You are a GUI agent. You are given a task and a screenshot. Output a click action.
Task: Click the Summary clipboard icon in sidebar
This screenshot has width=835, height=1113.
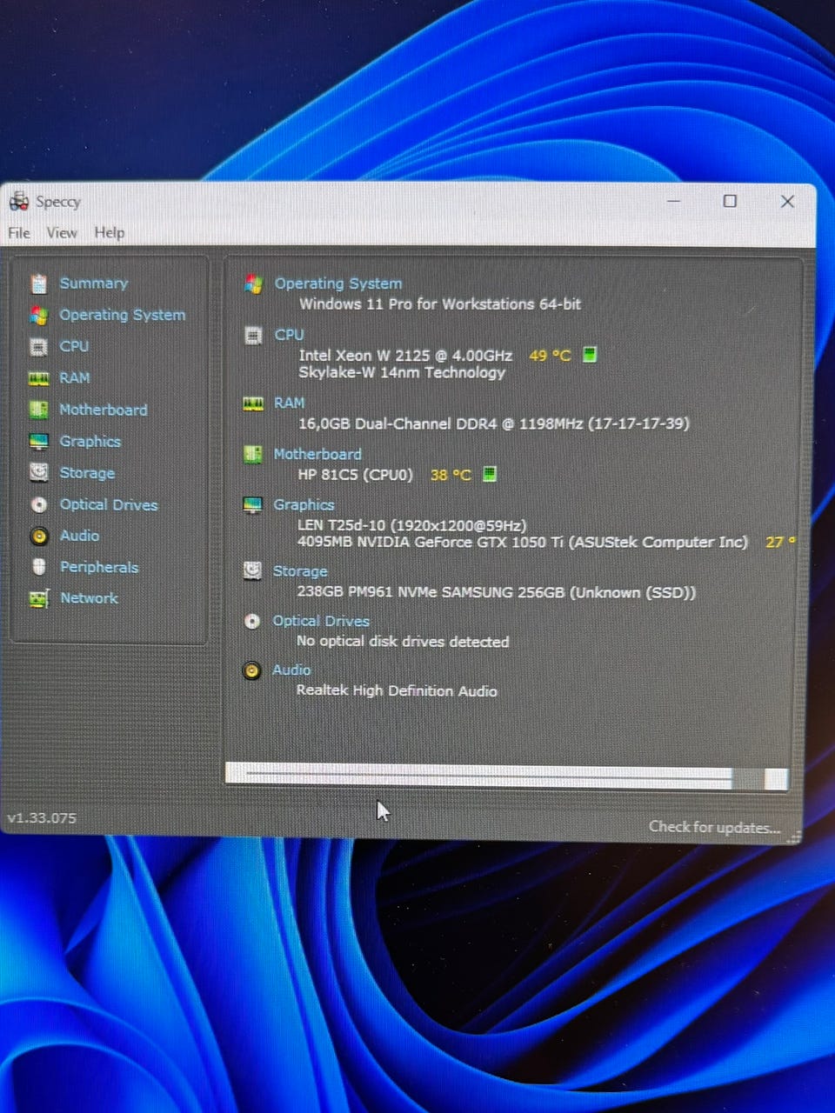click(38, 283)
